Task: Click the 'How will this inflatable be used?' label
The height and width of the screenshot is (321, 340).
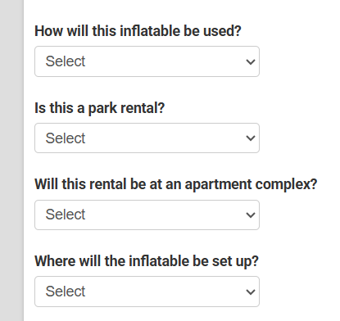Action: (x=138, y=31)
